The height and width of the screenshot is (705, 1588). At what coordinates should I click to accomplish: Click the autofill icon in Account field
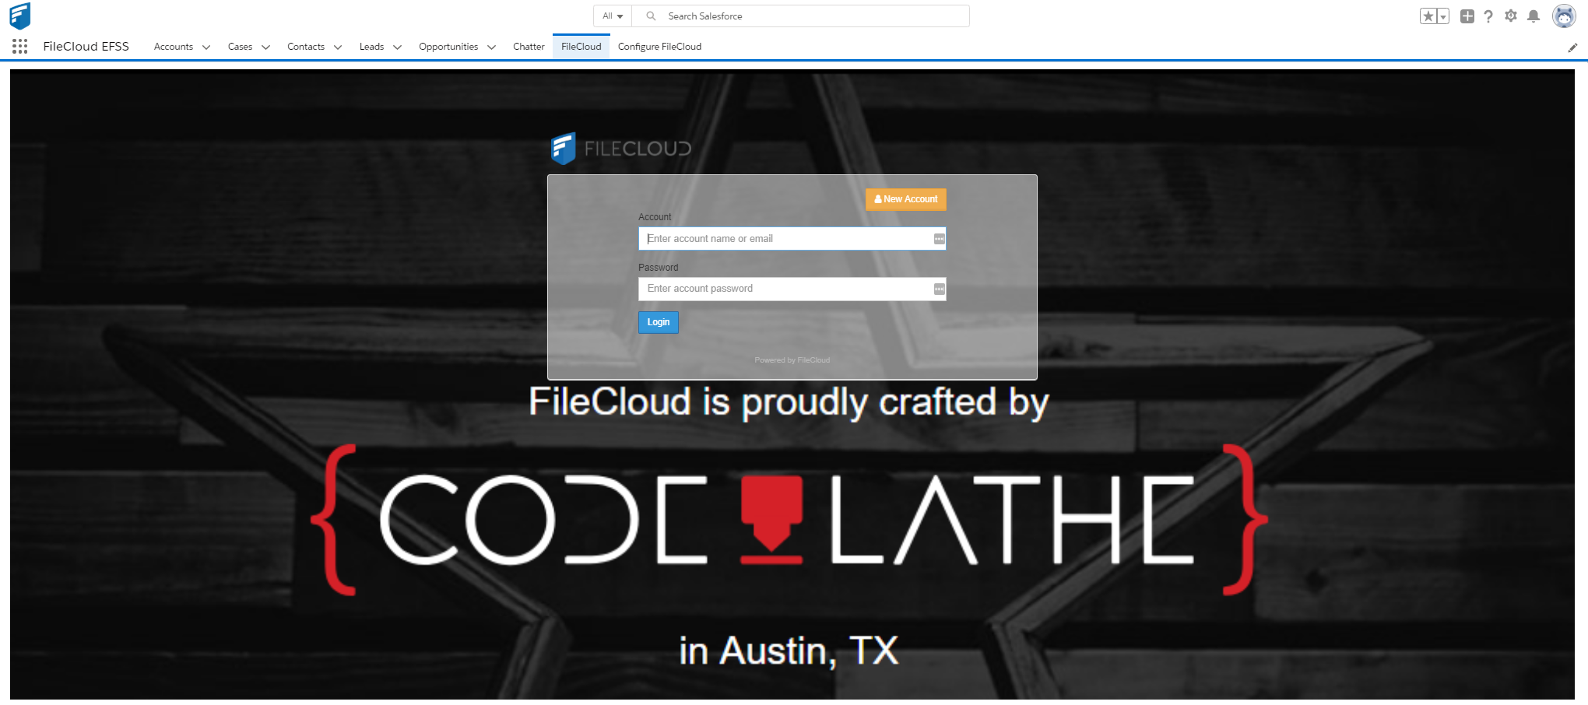click(940, 239)
